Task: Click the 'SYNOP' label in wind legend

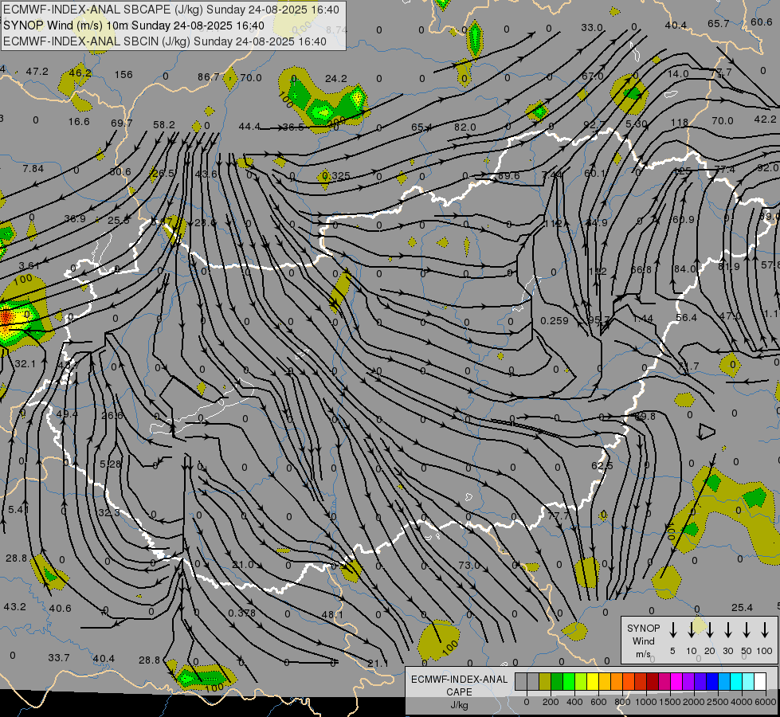Action: [x=643, y=628]
